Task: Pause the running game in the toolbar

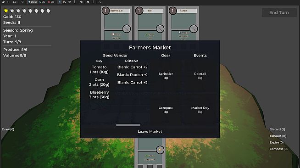Action: click(8, 2)
